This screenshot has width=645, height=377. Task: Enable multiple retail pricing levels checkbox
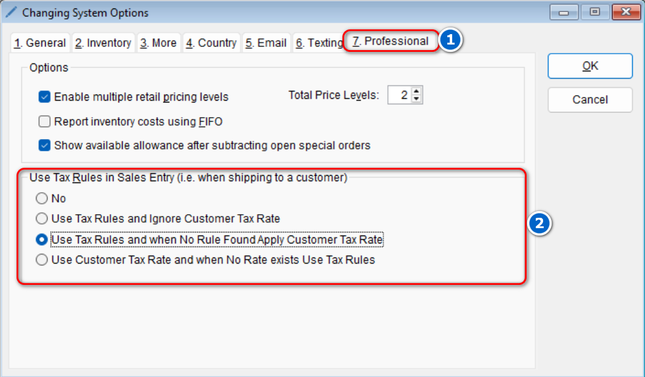click(45, 97)
